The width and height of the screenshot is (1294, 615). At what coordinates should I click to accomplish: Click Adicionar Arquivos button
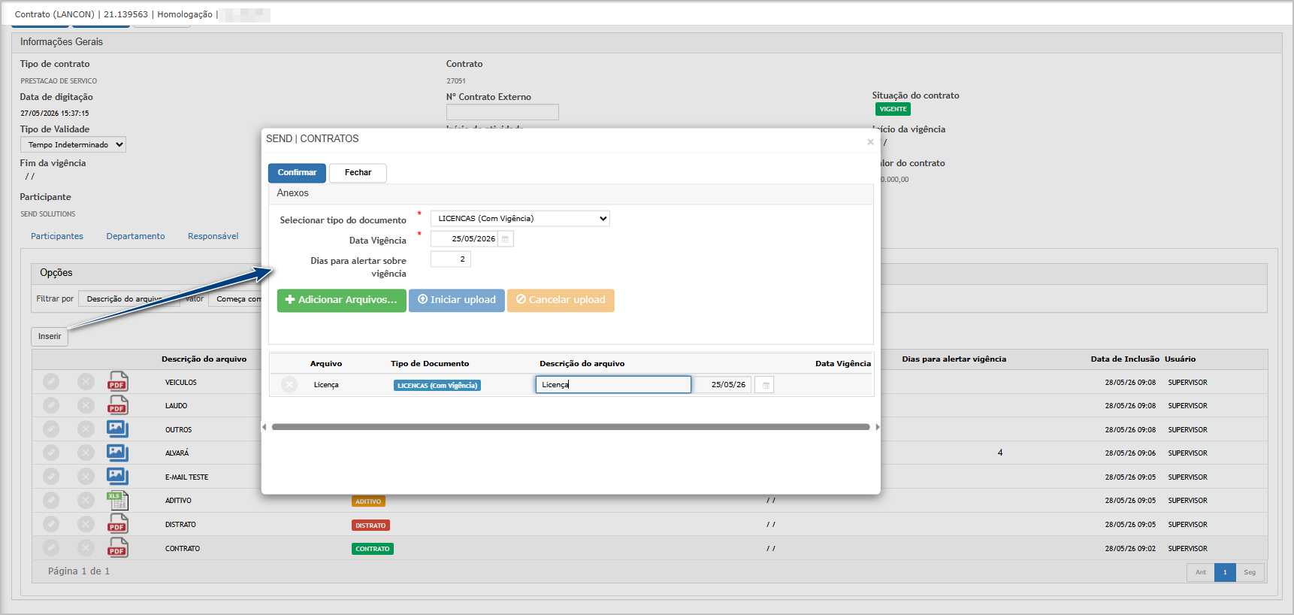(342, 300)
